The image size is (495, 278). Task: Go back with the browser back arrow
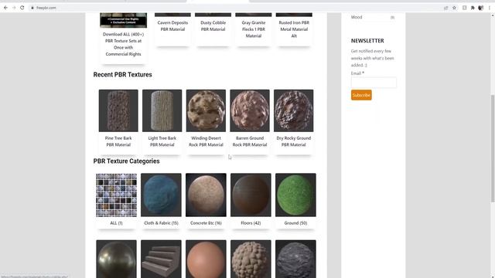click(x=5, y=8)
